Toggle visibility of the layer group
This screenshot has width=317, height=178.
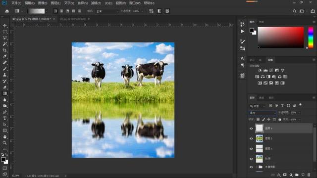[x=251, y=167]
